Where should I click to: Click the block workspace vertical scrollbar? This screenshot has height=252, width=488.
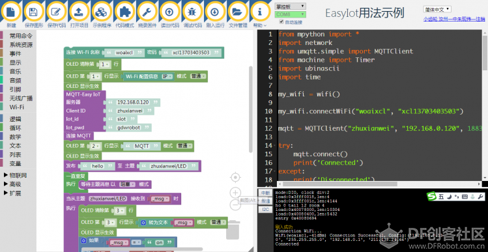tap(251, 109)
